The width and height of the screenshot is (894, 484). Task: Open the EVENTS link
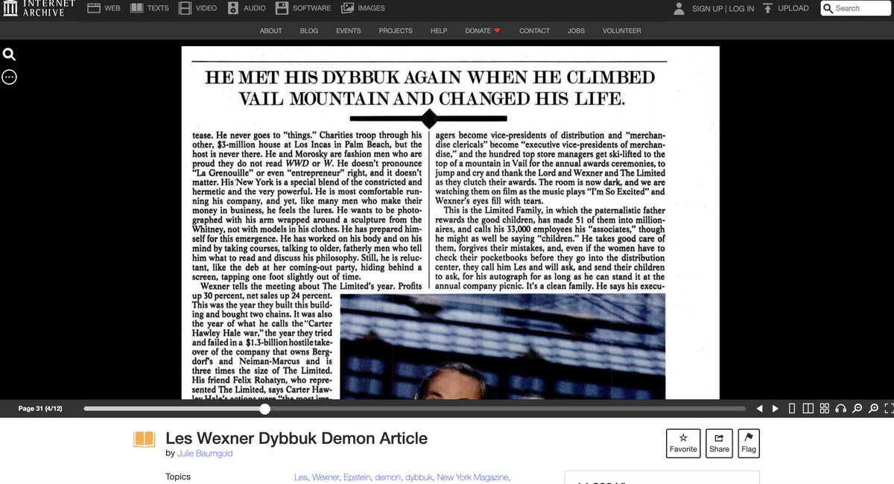pyautogui.click(x=349, y=31)
